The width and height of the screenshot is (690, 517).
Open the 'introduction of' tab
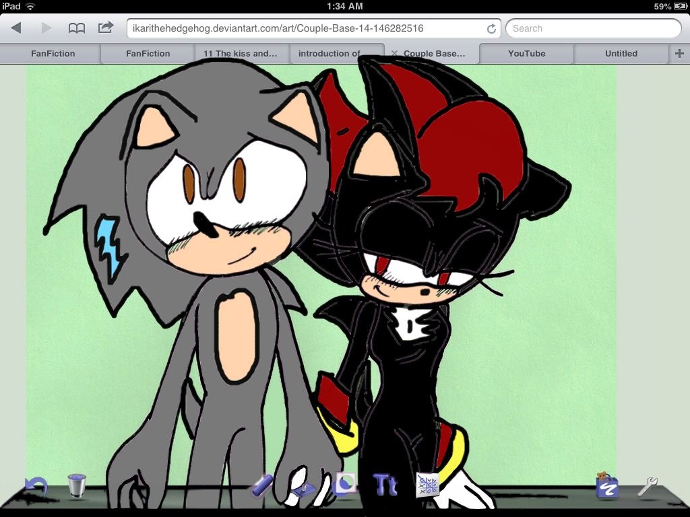[x=336, y=54]
